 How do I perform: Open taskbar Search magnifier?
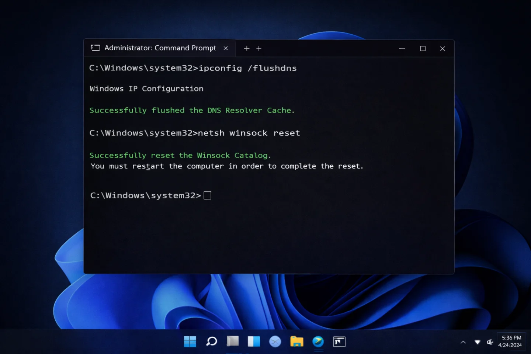pyautogui.click(x=212, y=341)
